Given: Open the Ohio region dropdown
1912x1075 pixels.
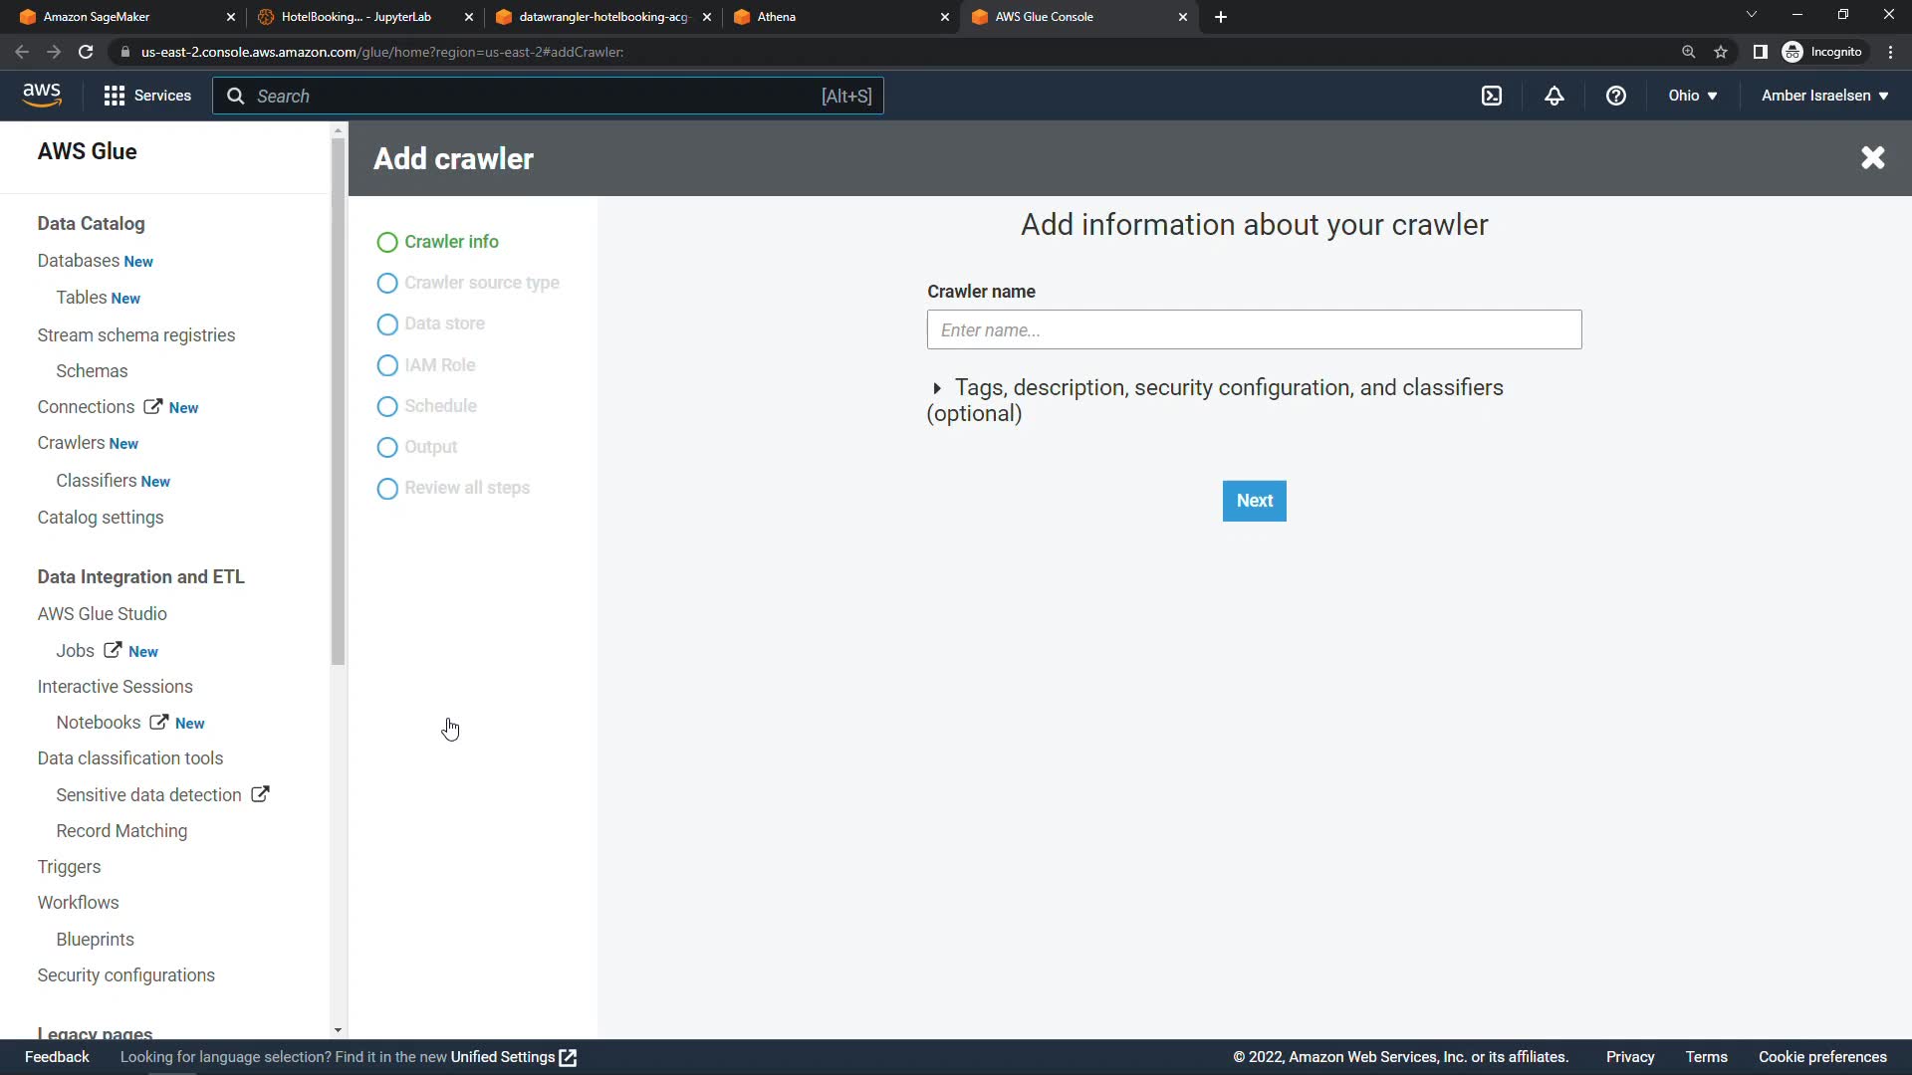Looking at the screenshot, I should click(1692, 96).
